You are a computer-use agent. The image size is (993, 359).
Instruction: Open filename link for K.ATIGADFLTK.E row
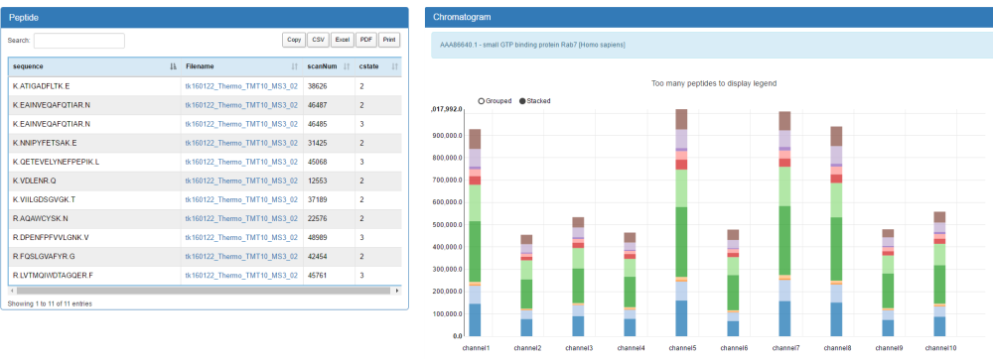click(241, 86)
